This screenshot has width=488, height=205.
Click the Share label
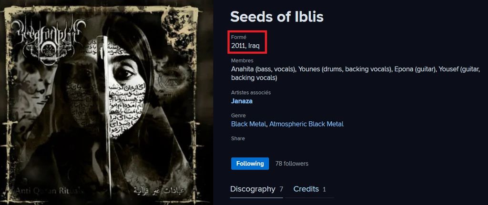click(x=238, y=138)
